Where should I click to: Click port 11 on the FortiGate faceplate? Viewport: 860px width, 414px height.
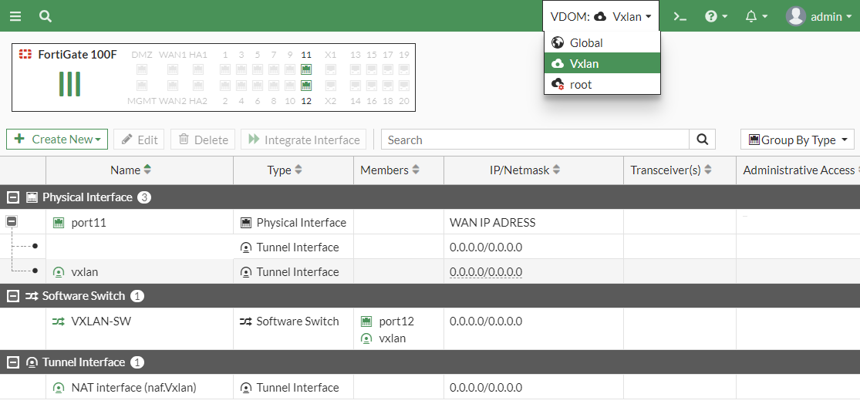(306, 69)
